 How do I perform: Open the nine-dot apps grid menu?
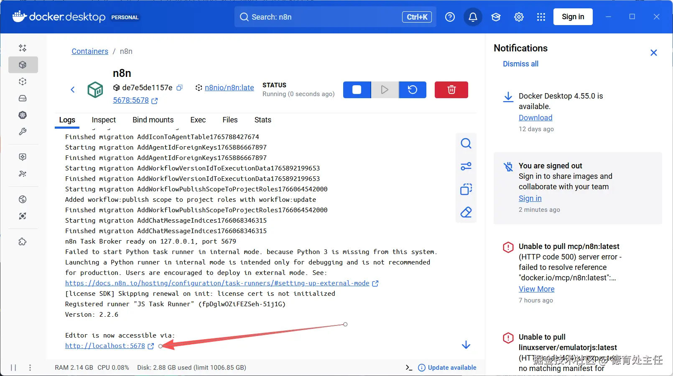coord(541,17)
